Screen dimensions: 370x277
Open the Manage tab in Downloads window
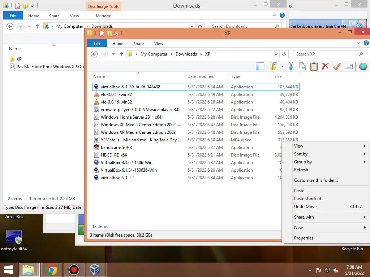(x=103, y=16)
